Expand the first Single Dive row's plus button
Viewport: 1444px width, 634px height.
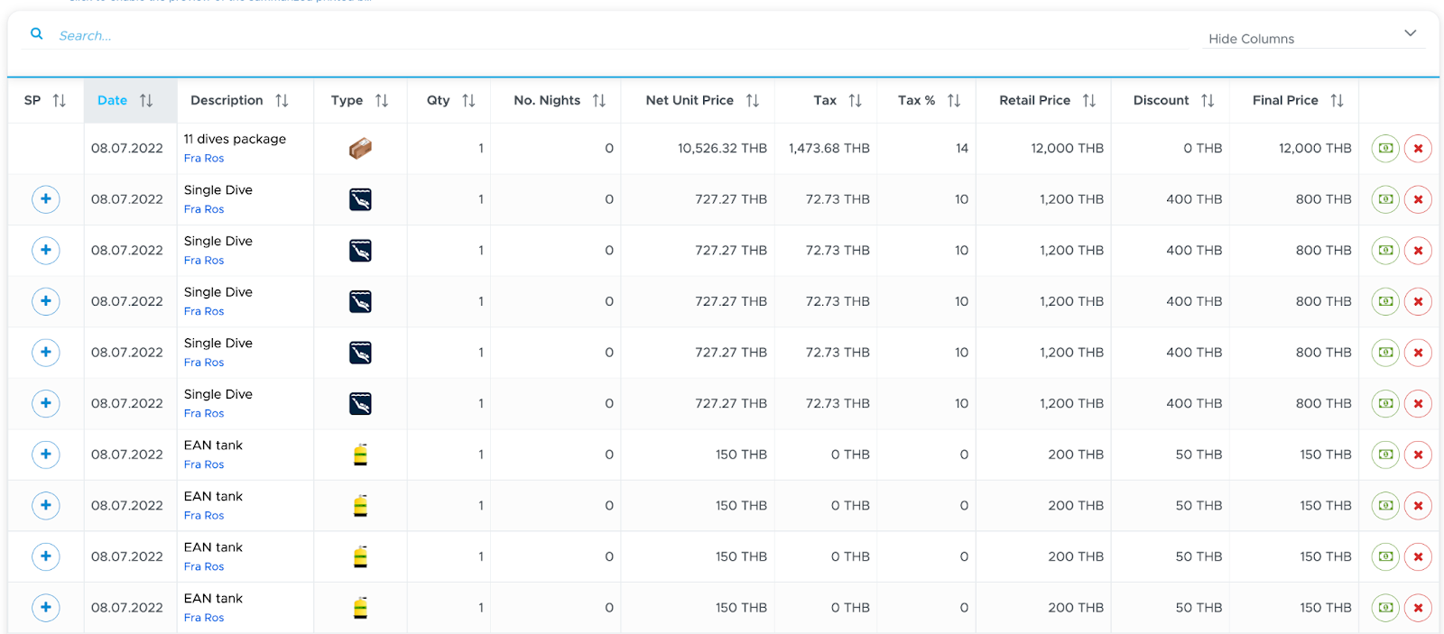click(46, 199)
